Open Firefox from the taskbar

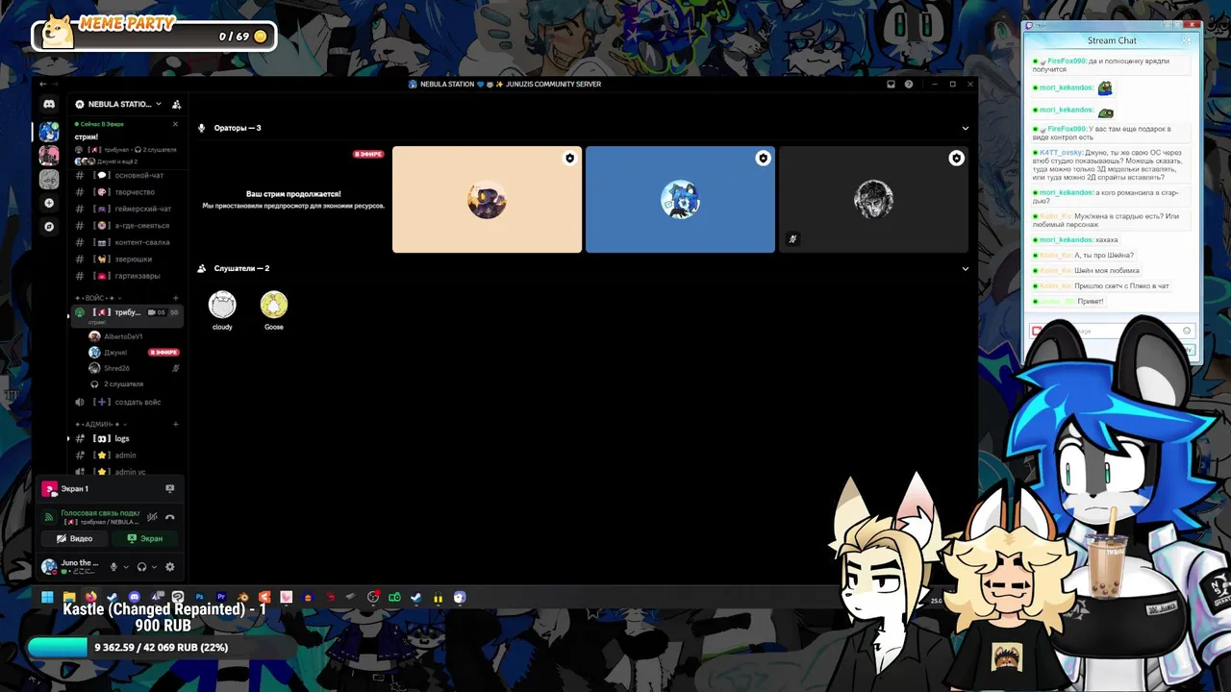90,597
